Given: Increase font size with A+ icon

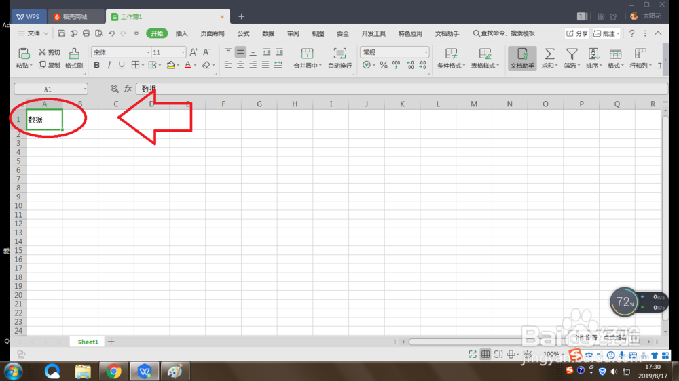Looking at the screenshot, I should pos(194,52).
